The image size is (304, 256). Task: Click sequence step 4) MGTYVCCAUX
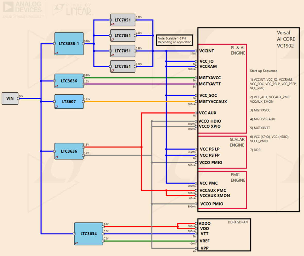click(262, 119)
